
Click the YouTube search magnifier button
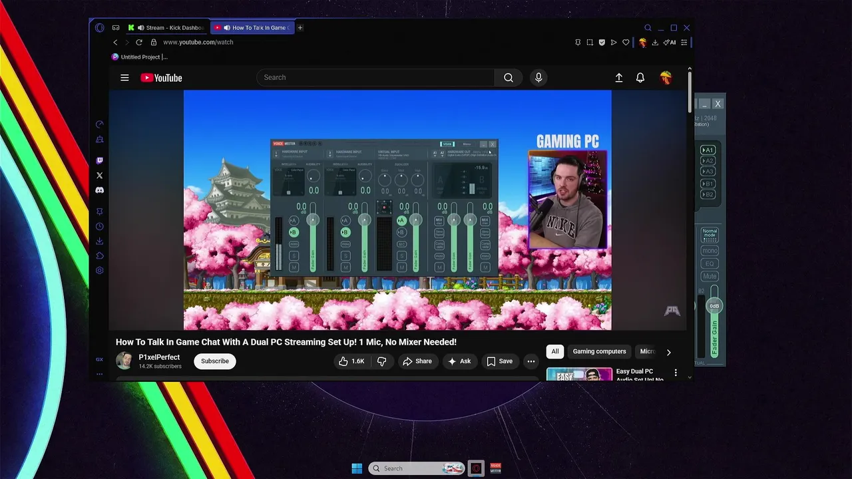pyautogui.click(x=509, y=78)
